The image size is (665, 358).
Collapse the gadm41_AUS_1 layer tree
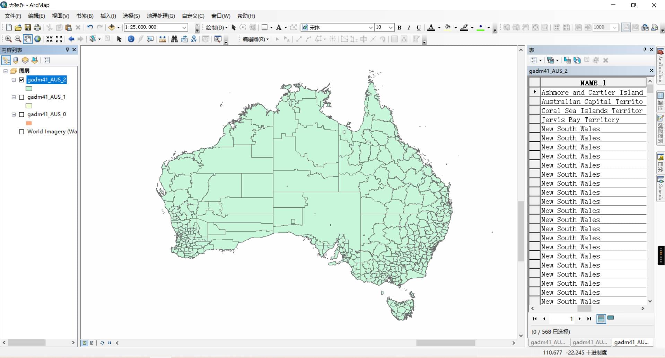(14, 97)
